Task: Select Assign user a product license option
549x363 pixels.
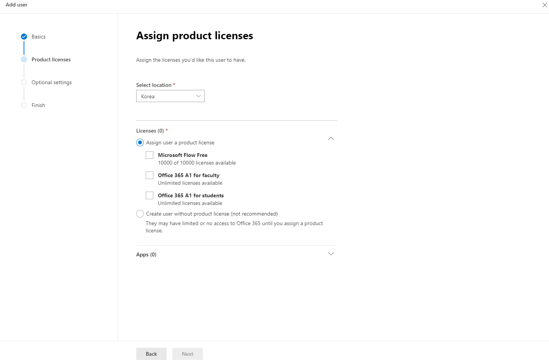Action: click(140, 142)
